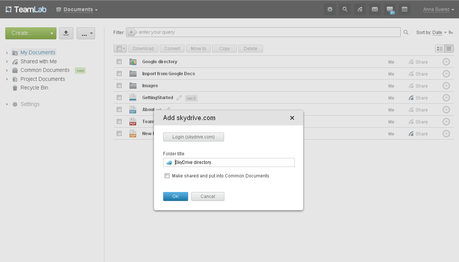Confirm the dialog with OK
Viewport: 459px width, 262px height.
point(175,196)
